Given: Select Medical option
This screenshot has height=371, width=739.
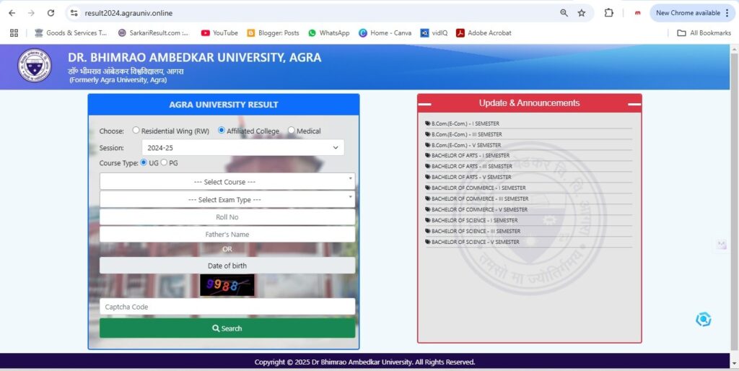Looking at the screenshot, I should tap(292, 130).
